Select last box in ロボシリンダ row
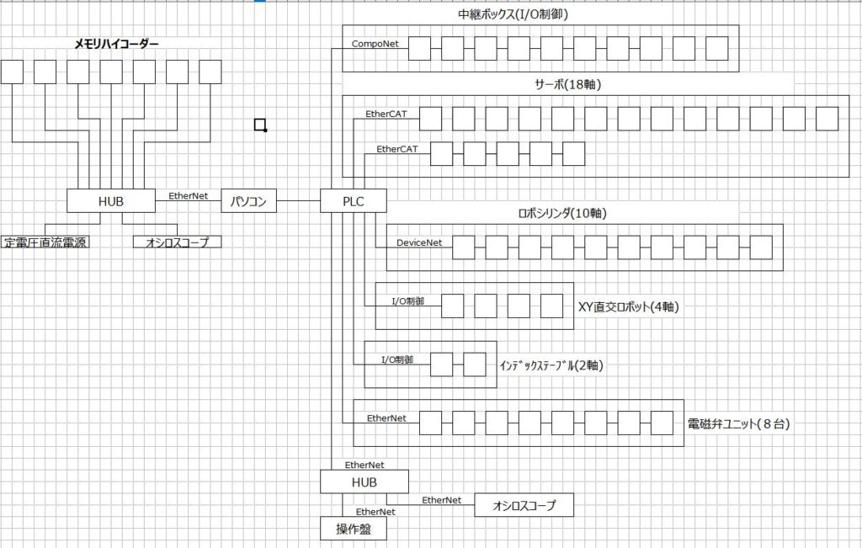 761,247
